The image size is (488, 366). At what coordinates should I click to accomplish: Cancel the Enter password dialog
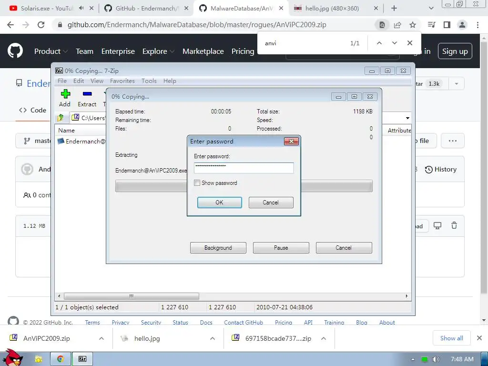tap(271, 202)
